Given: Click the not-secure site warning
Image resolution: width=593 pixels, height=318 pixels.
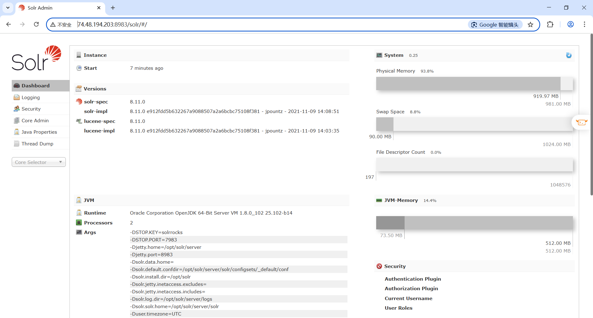Looking at the screenshot, I should [61, 25].
